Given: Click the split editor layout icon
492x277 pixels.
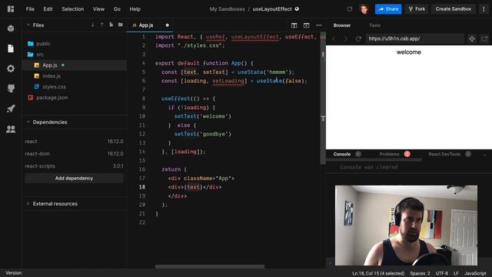Looking at the screenshot, I should (294, 25).
